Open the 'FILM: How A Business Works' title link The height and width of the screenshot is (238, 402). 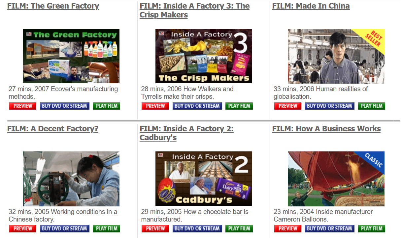tap(326, 129)
